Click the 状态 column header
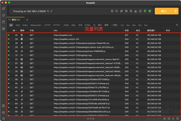181x121 pixels. (x=127, y=31)
